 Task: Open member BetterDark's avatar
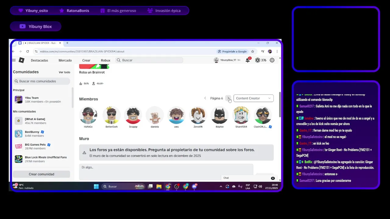click(112, 115)
